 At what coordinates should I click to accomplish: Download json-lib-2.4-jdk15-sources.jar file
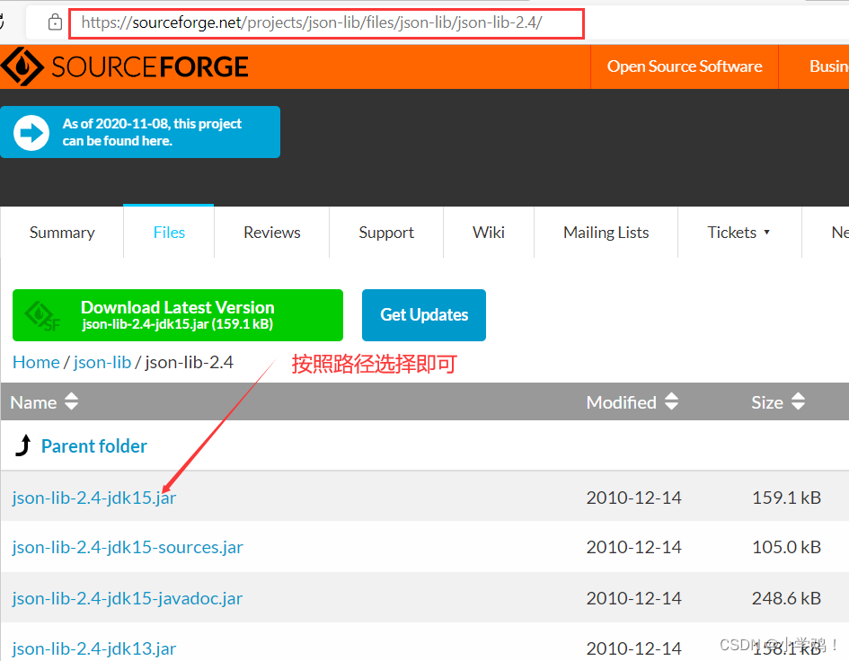click(128, 547)
